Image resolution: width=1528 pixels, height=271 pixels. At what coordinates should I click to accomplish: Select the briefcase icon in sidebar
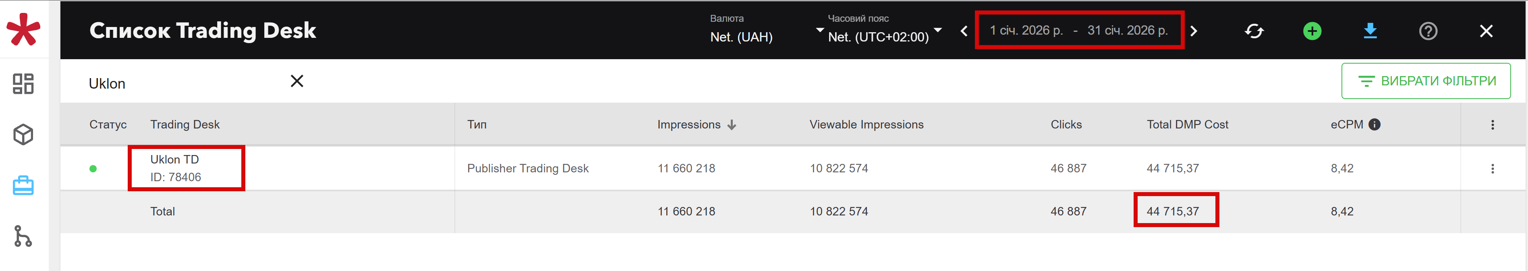[23, 186]
